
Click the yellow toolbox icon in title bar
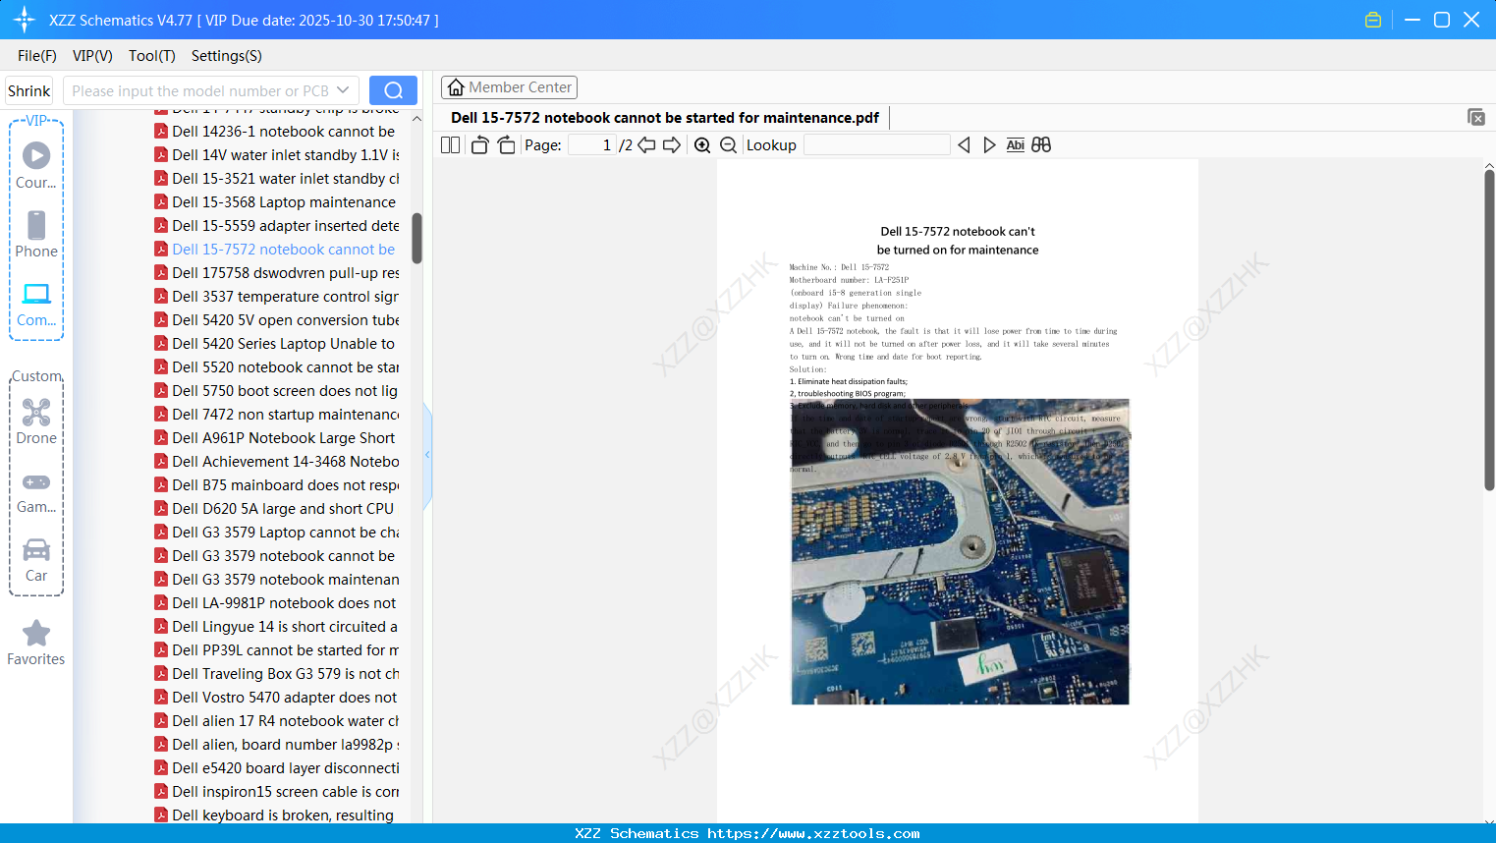click(x=1373, y=20)
